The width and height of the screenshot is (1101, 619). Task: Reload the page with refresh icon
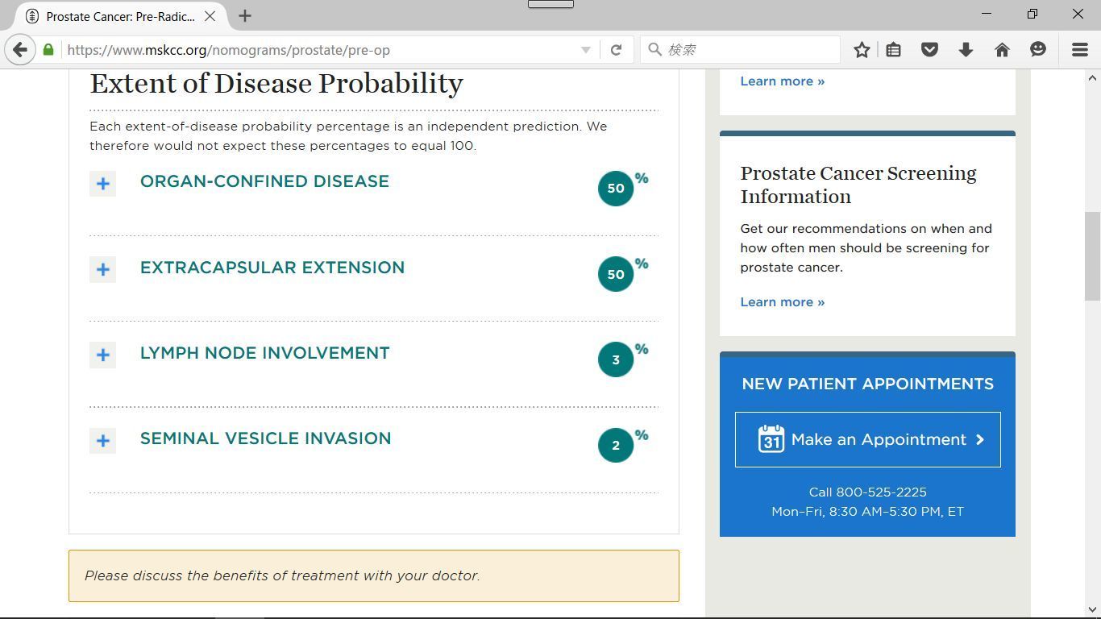[616, 50]
